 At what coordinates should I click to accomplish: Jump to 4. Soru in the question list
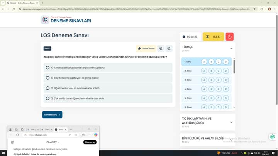click(x=188, y=89)
